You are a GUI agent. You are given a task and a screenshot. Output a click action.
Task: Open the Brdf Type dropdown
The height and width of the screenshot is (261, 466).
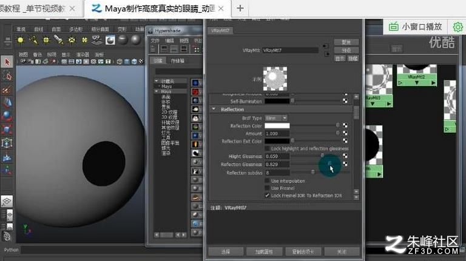tap(277, 118)
